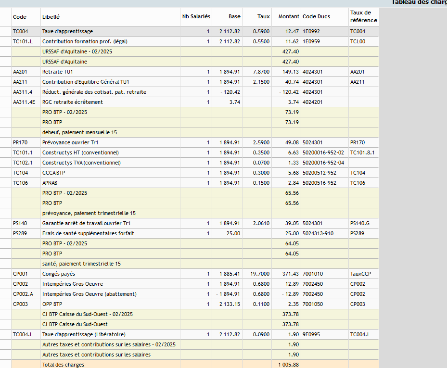Click reference rate TCL00

coord(358,42)
